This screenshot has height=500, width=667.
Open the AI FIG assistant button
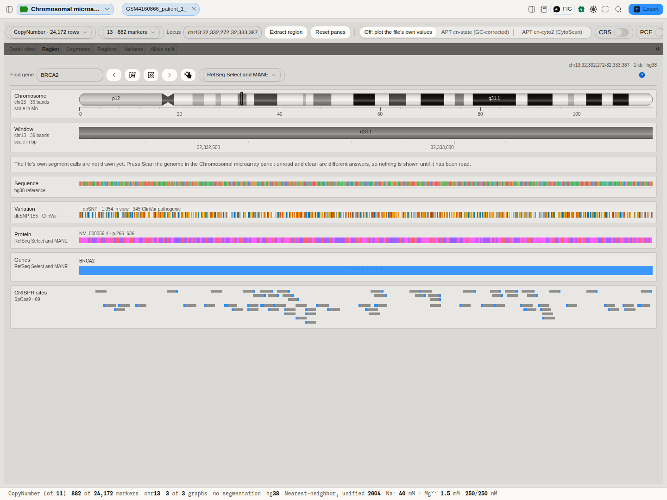(563, 9)
